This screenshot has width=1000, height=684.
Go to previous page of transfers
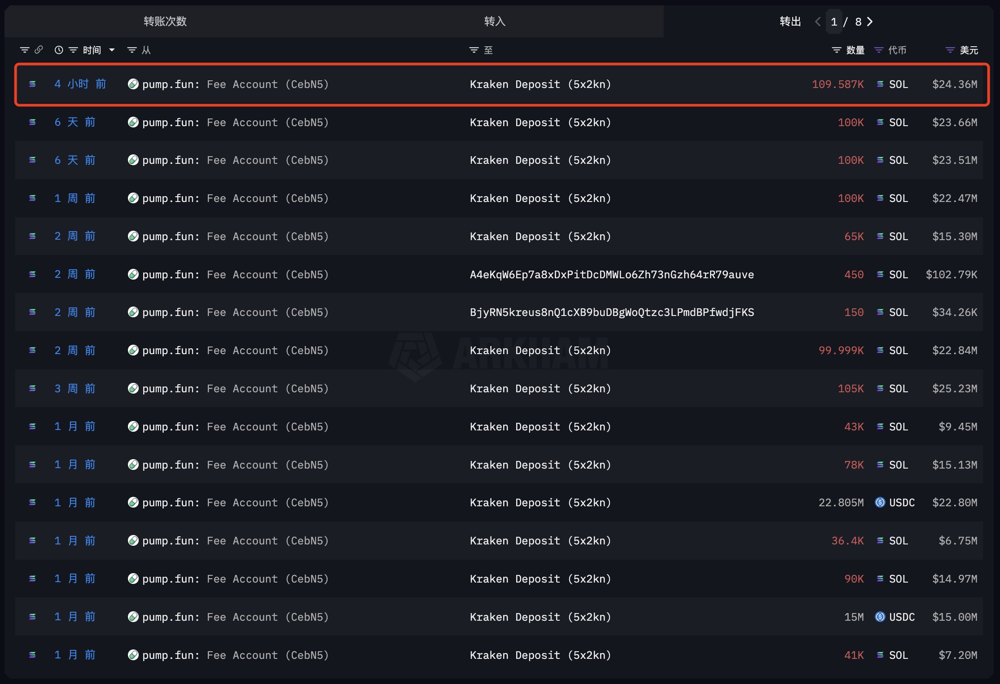(818, 22)
